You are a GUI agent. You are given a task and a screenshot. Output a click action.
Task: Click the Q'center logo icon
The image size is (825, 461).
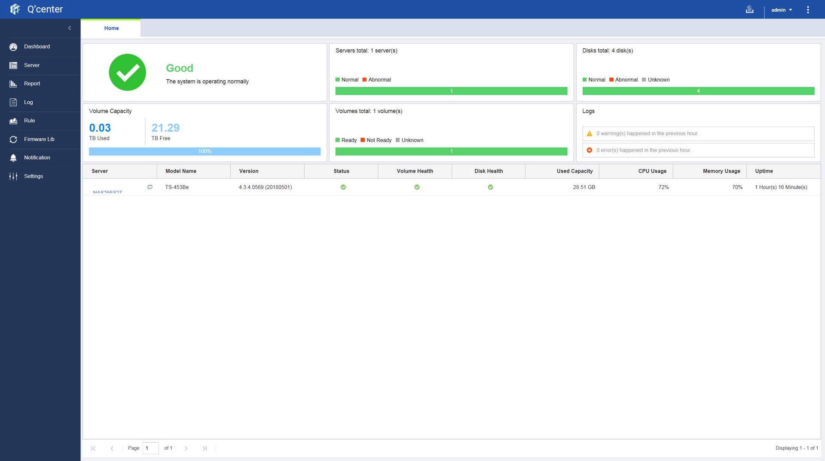click(15, 9)
